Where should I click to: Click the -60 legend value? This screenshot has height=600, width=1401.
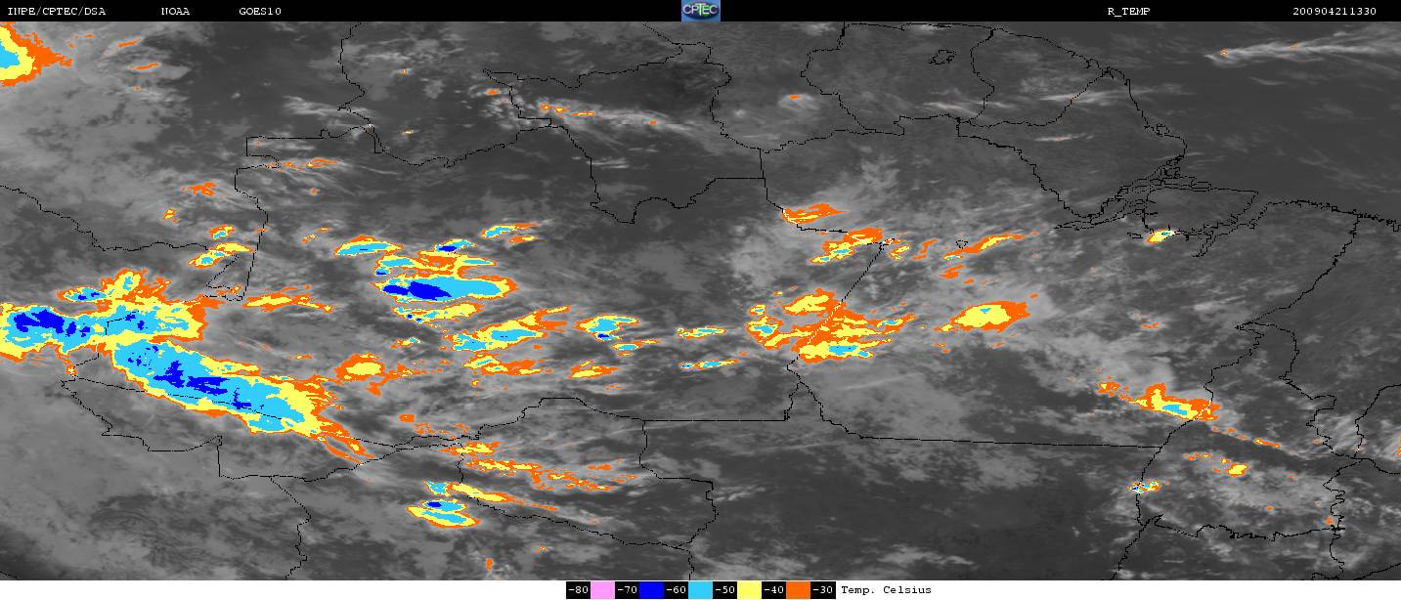(x=676, y=590)
